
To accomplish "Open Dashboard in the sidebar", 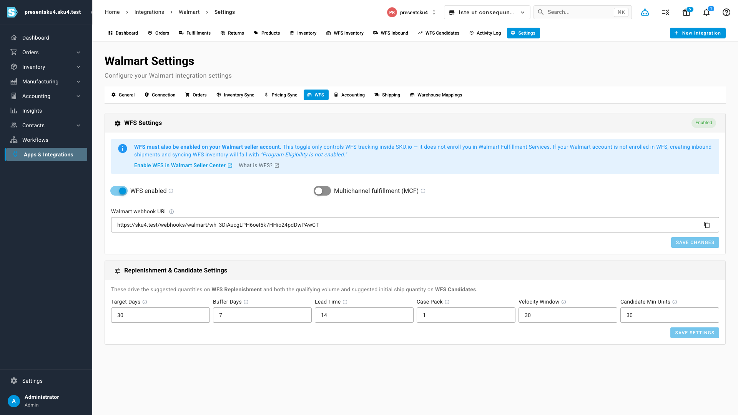I will pyautogui.click(x=46, y=38).
